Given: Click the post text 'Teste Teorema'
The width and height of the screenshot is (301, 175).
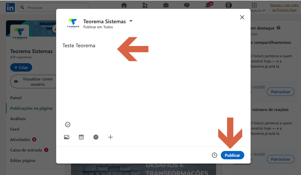Looking at the screenshot, I should tap(79, 45).
